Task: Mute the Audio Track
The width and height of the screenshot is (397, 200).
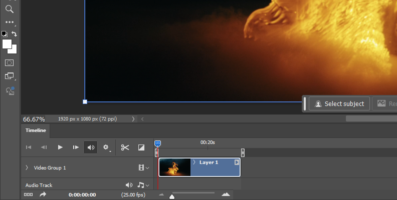Action: click(x=129, y=185)
